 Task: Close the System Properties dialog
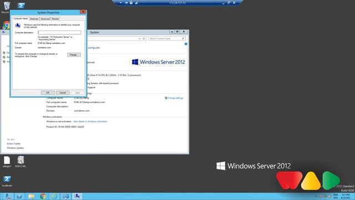click(83, 12)
